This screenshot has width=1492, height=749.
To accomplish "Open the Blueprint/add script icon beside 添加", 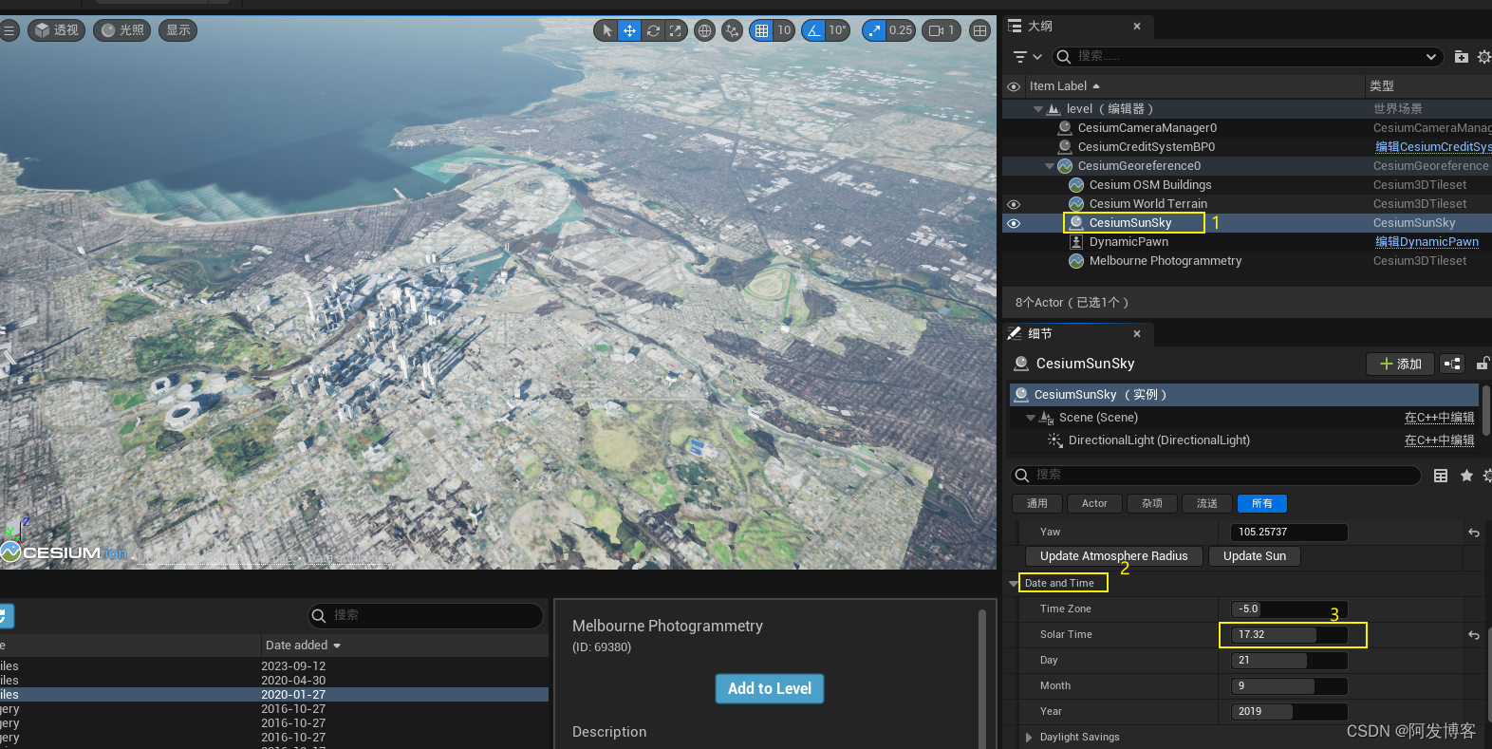I will 1452,364.
